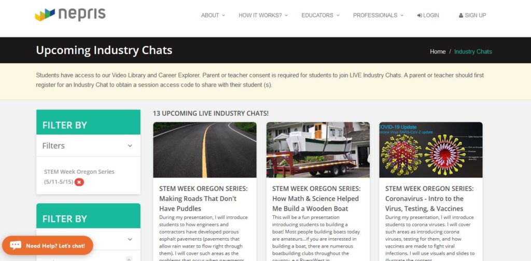Image resolution: width=531 pixels, height=261 pixels.
Task: Click the Sign Up link
Action: coord(472,15)
